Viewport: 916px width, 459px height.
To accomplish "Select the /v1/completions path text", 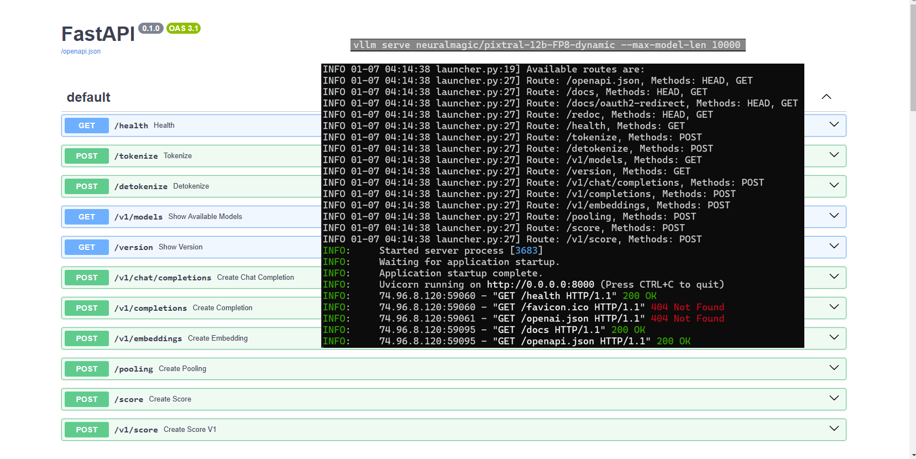I will tap(151, 308).
